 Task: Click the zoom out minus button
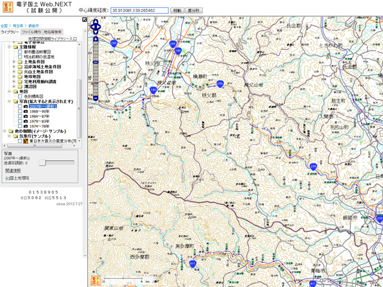click(95, 98)
